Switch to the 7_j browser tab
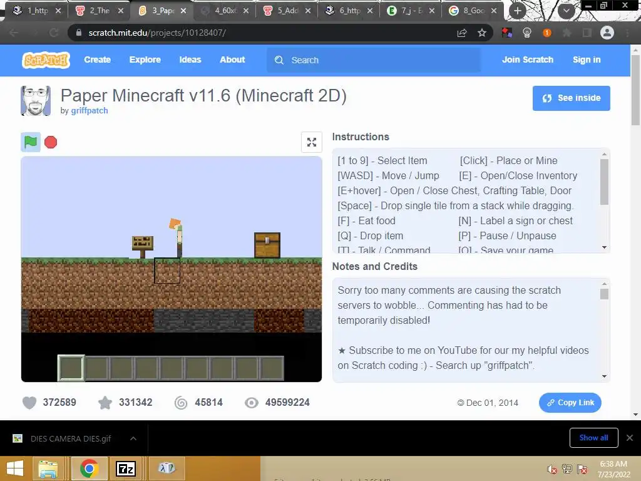 tap(412, 11)
